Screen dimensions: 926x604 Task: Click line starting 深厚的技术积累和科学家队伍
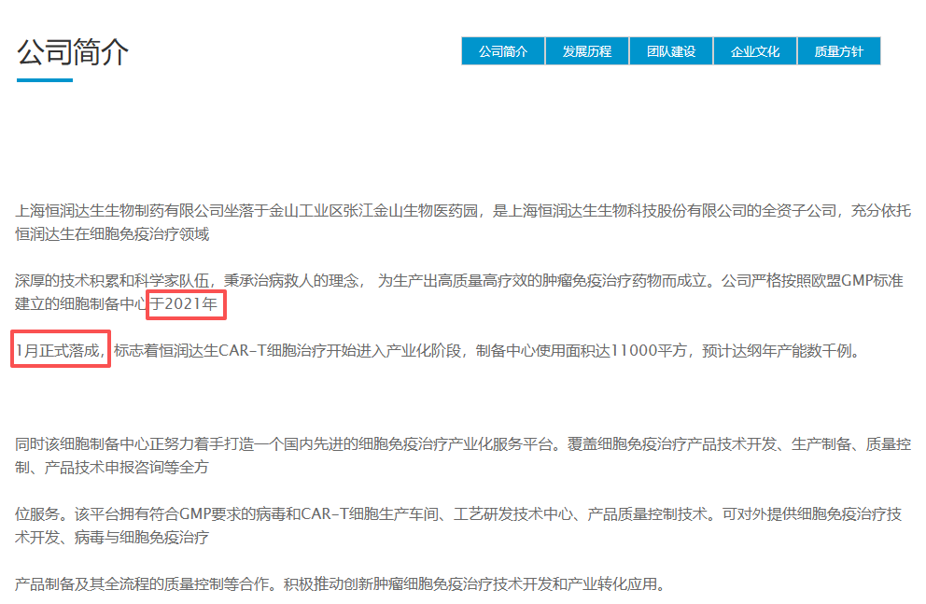[459, 281]
